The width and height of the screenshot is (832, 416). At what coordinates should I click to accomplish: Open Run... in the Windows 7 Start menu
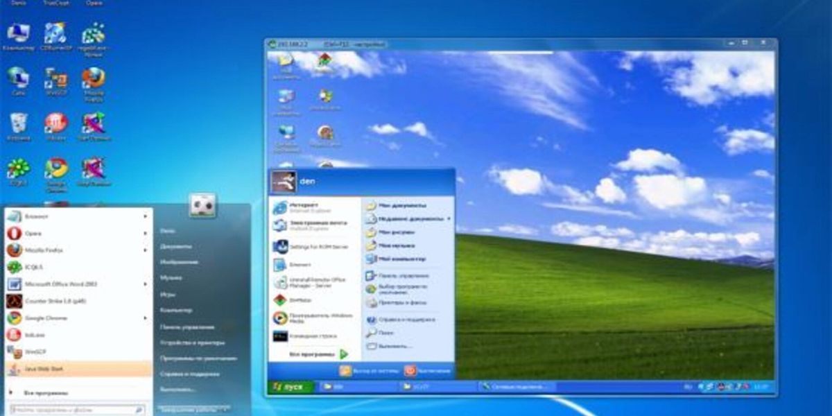178,390
